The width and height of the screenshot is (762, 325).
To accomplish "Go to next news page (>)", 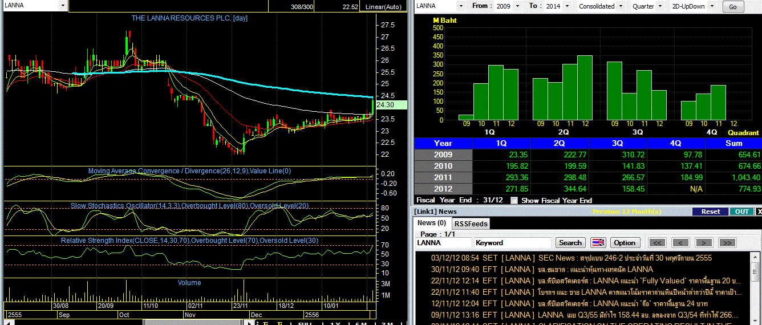I will (704, 242).
